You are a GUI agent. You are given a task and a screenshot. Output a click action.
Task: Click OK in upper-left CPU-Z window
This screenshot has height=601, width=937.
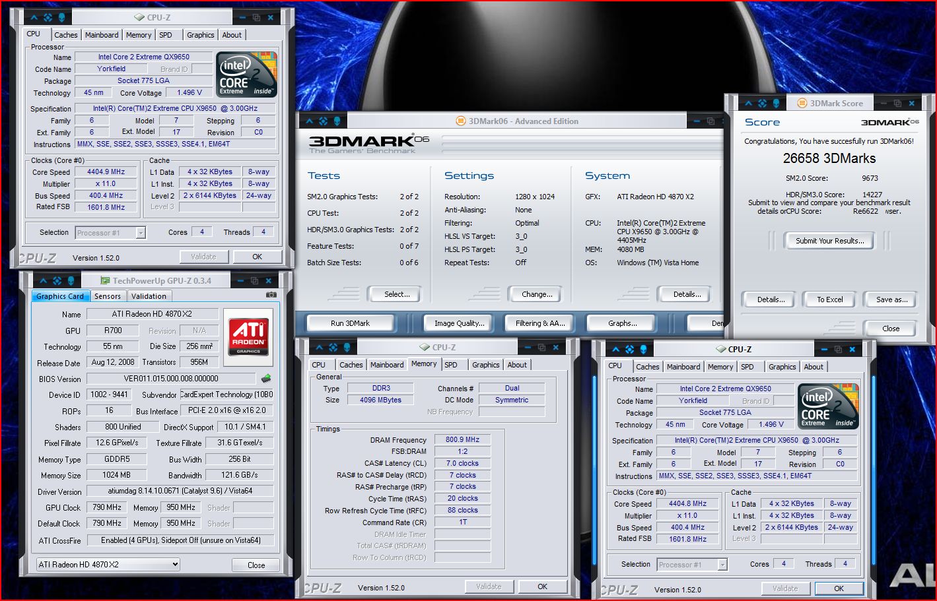[x=257, y=257]
